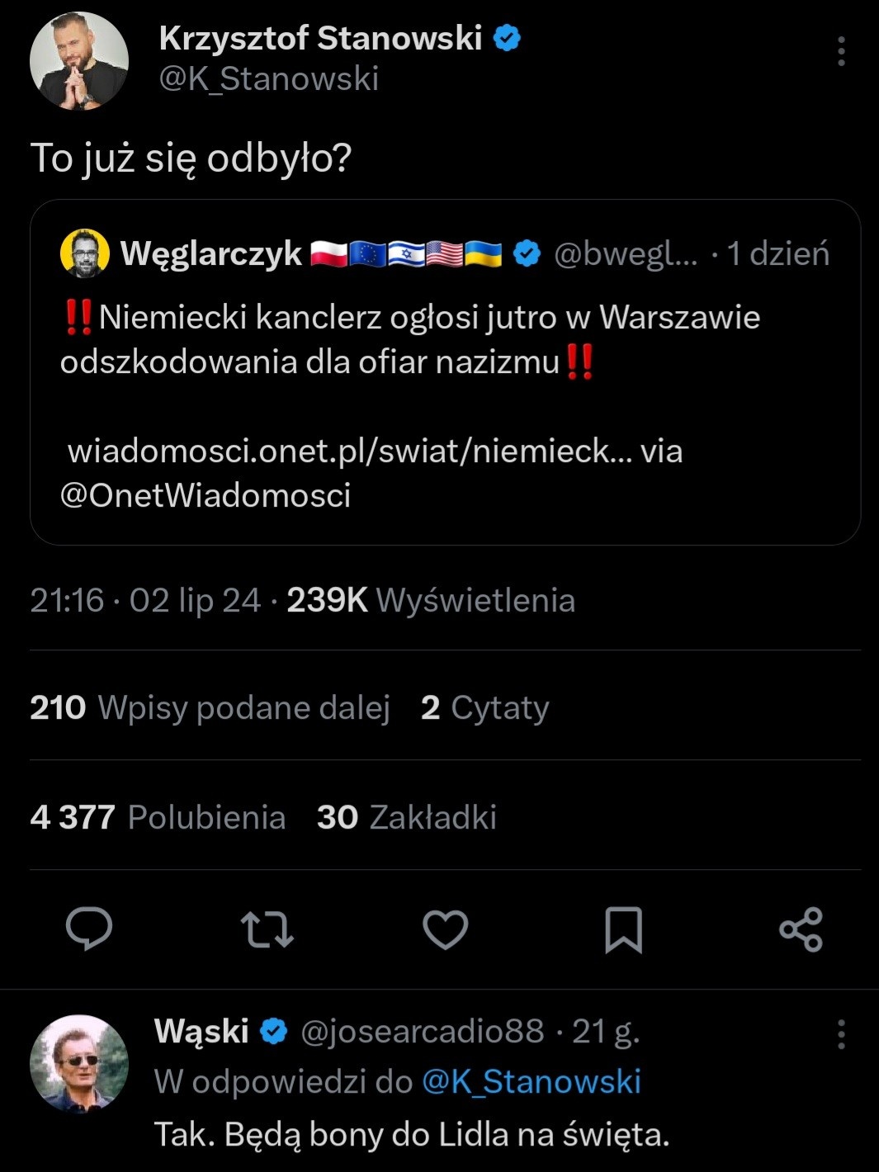The height and width of the screenshot is (1172, 879).
Task: Click the verified badge beside Krzysztof Stanowski
Action: [507, 38]
